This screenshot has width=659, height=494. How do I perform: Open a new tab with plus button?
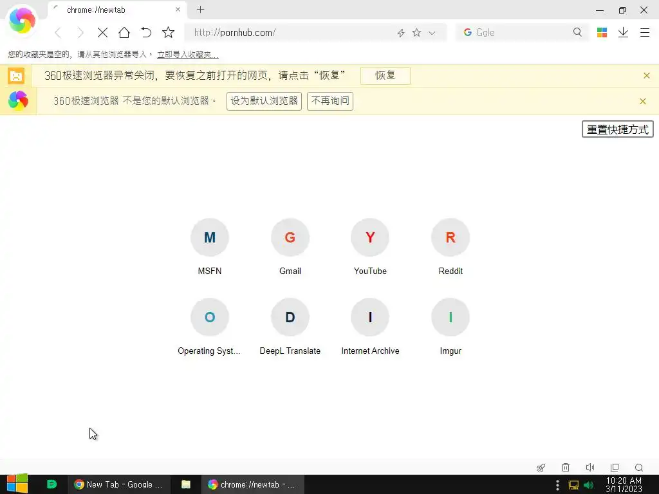pyautogui.click(x=201, y=10)
